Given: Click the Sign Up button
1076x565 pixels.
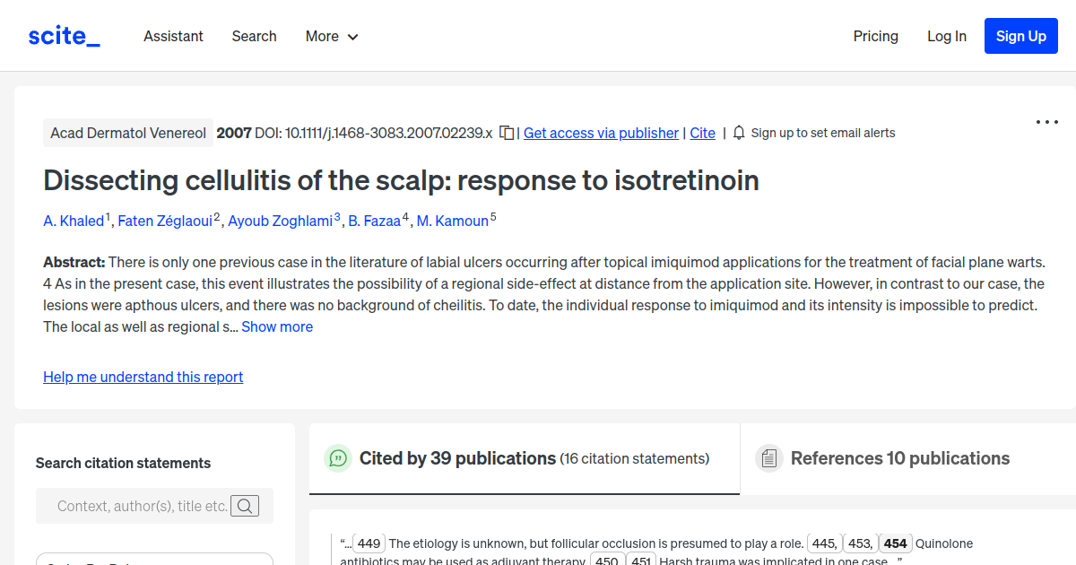Looking at the screenshot, I should (1020, 36).
